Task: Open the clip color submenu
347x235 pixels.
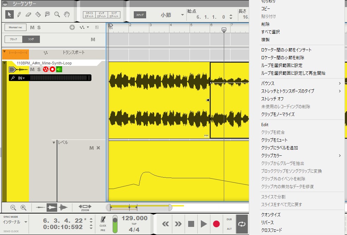Action: pos(301,155)
